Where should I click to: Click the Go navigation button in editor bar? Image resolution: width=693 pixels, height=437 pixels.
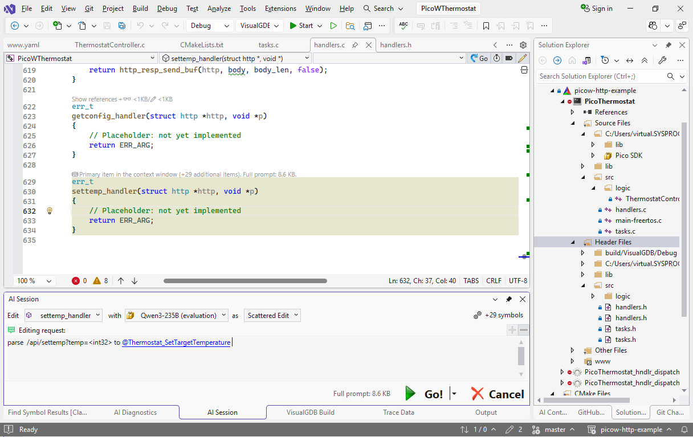pos(478,58)
